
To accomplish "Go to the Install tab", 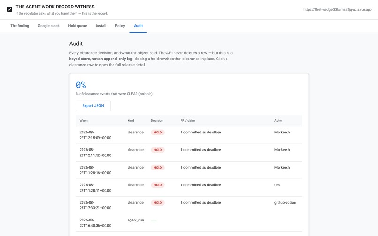I will [x=101, y=26].
